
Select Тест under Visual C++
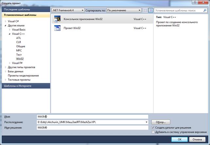(19, 55)
